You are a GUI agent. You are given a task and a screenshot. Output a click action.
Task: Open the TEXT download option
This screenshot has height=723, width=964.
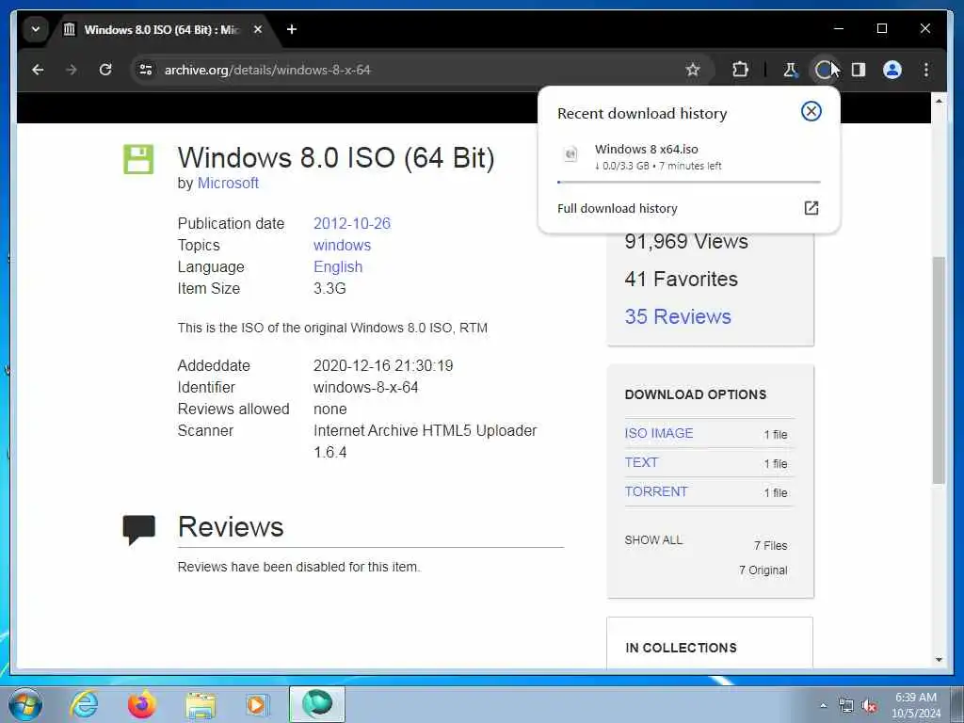click(641, 462)
